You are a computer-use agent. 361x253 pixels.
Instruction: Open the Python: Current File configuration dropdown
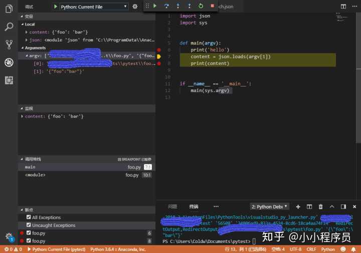[x=94, y=6]
